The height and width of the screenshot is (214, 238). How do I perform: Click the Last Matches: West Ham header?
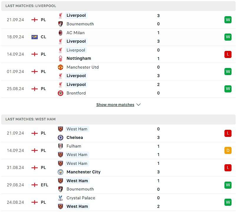pos(31,119)
